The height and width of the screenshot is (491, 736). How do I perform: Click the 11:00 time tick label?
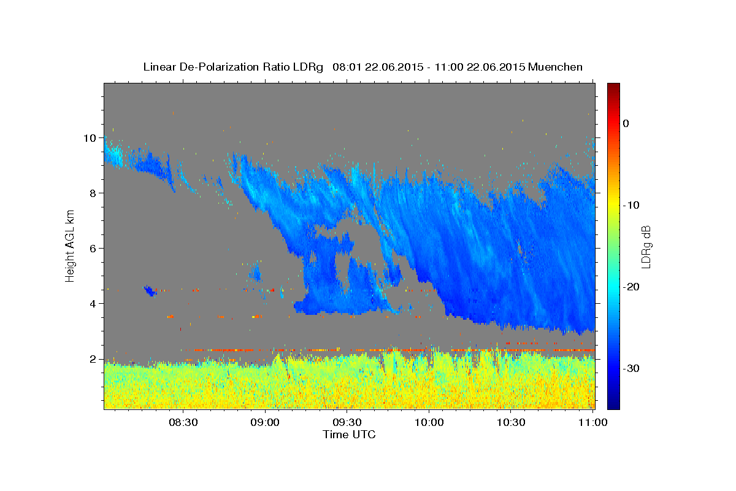tap(592, 423)
